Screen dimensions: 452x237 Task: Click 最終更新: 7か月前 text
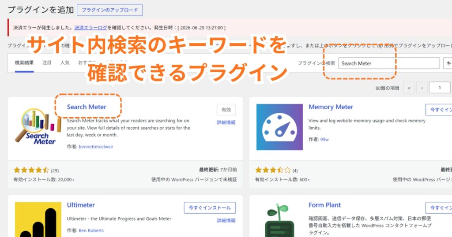(x=218, y=170)
